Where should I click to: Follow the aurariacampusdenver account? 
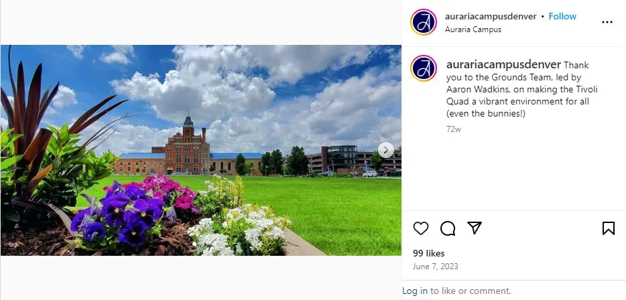(x=562, y=16)
